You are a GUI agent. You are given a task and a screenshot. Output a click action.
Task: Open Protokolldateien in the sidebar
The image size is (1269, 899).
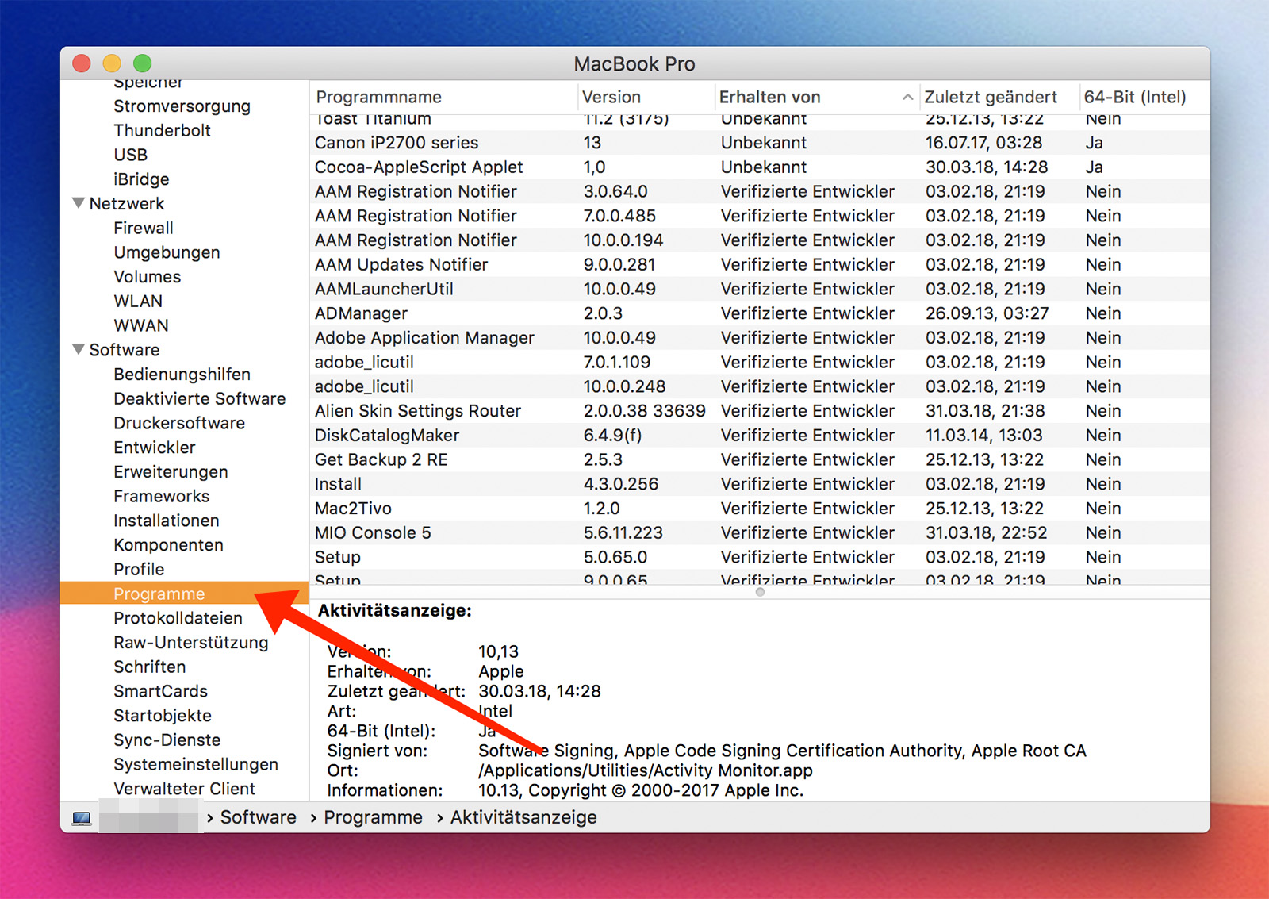[178, 618]
